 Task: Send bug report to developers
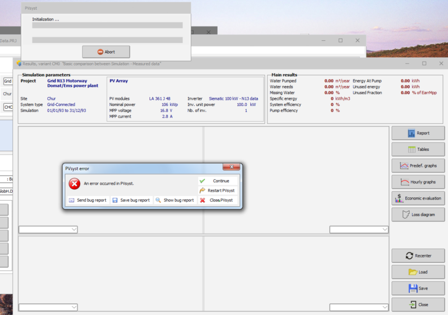coord(87,200)
